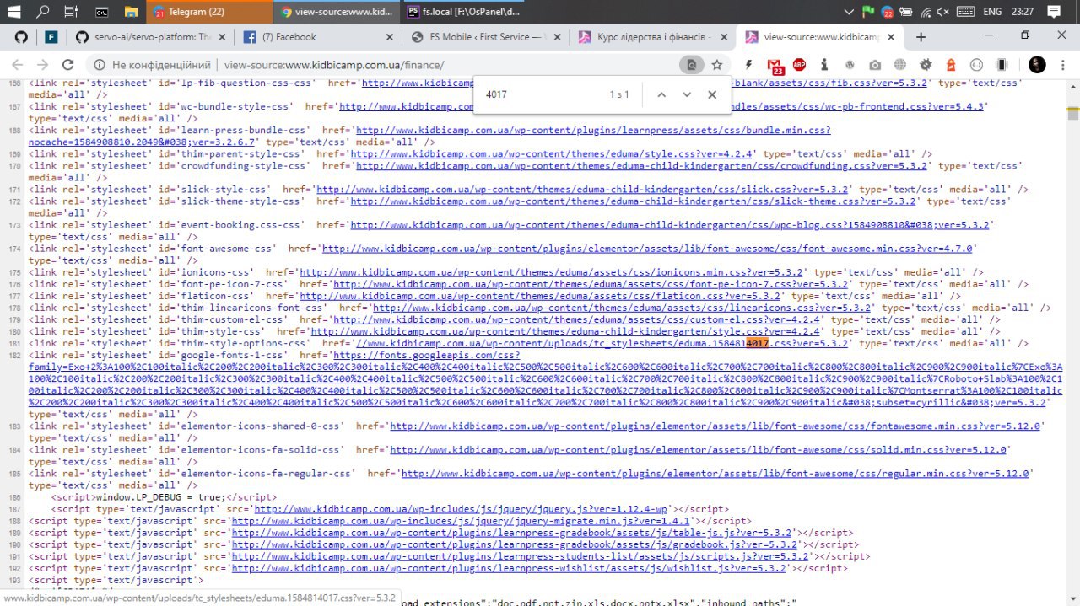
Task: Open the eduma.1584814017.css link
Action: point(602,343)
